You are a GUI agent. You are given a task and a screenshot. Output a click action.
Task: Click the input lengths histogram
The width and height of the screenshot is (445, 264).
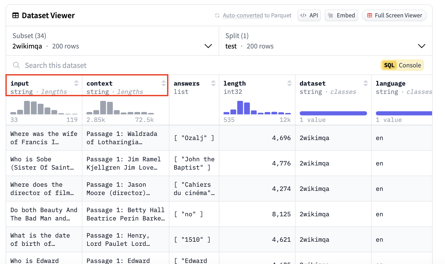click(44, 108)
